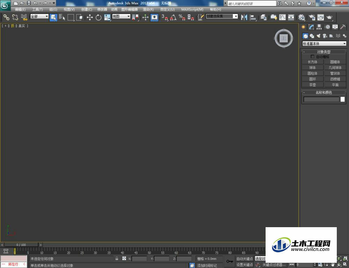This screenshot has height=268, width=349.
Task: Open the 标准基本体 object category dropdown
Action: tap(324, 44)
